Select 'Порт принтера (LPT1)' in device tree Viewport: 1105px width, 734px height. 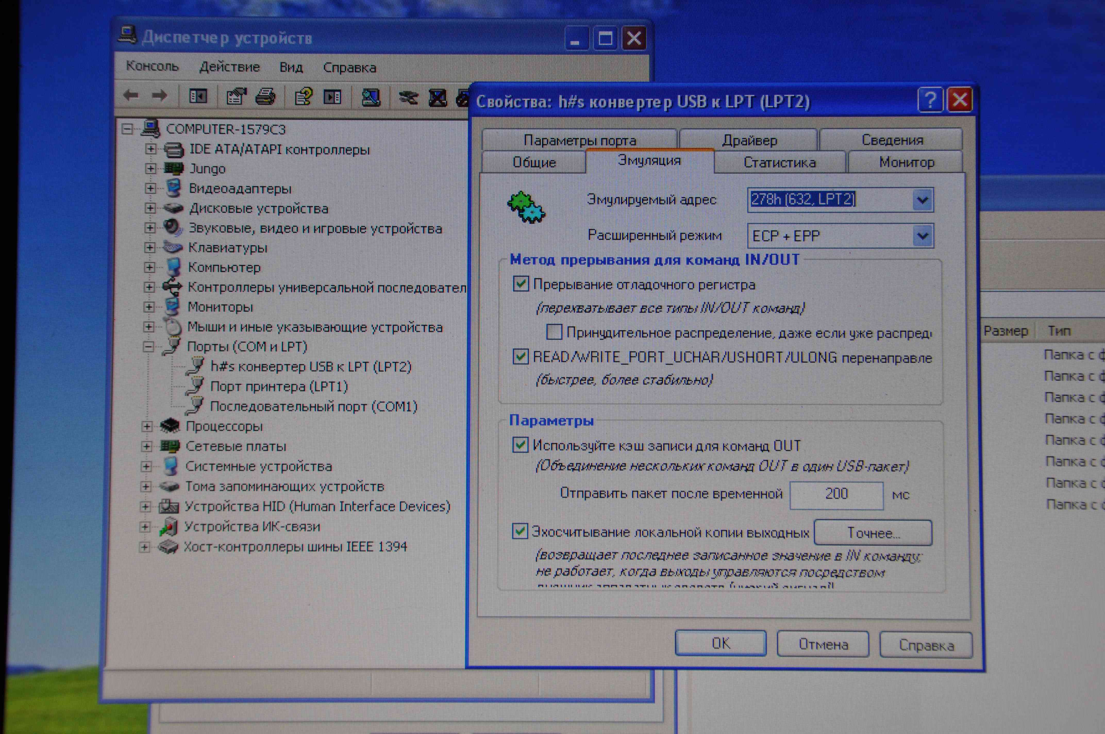pyautogui.click(x=279, y=387)
